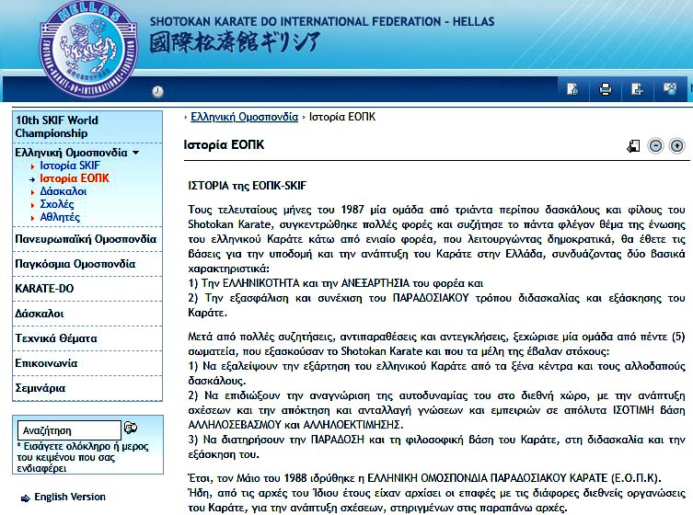Go to 10th SKIF World Championship

[57, 126]
